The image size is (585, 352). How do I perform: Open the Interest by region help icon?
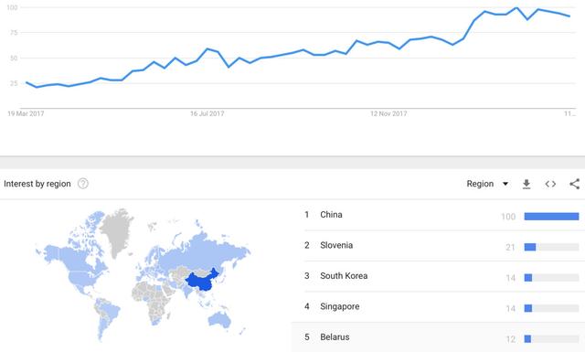pos(83,184)
